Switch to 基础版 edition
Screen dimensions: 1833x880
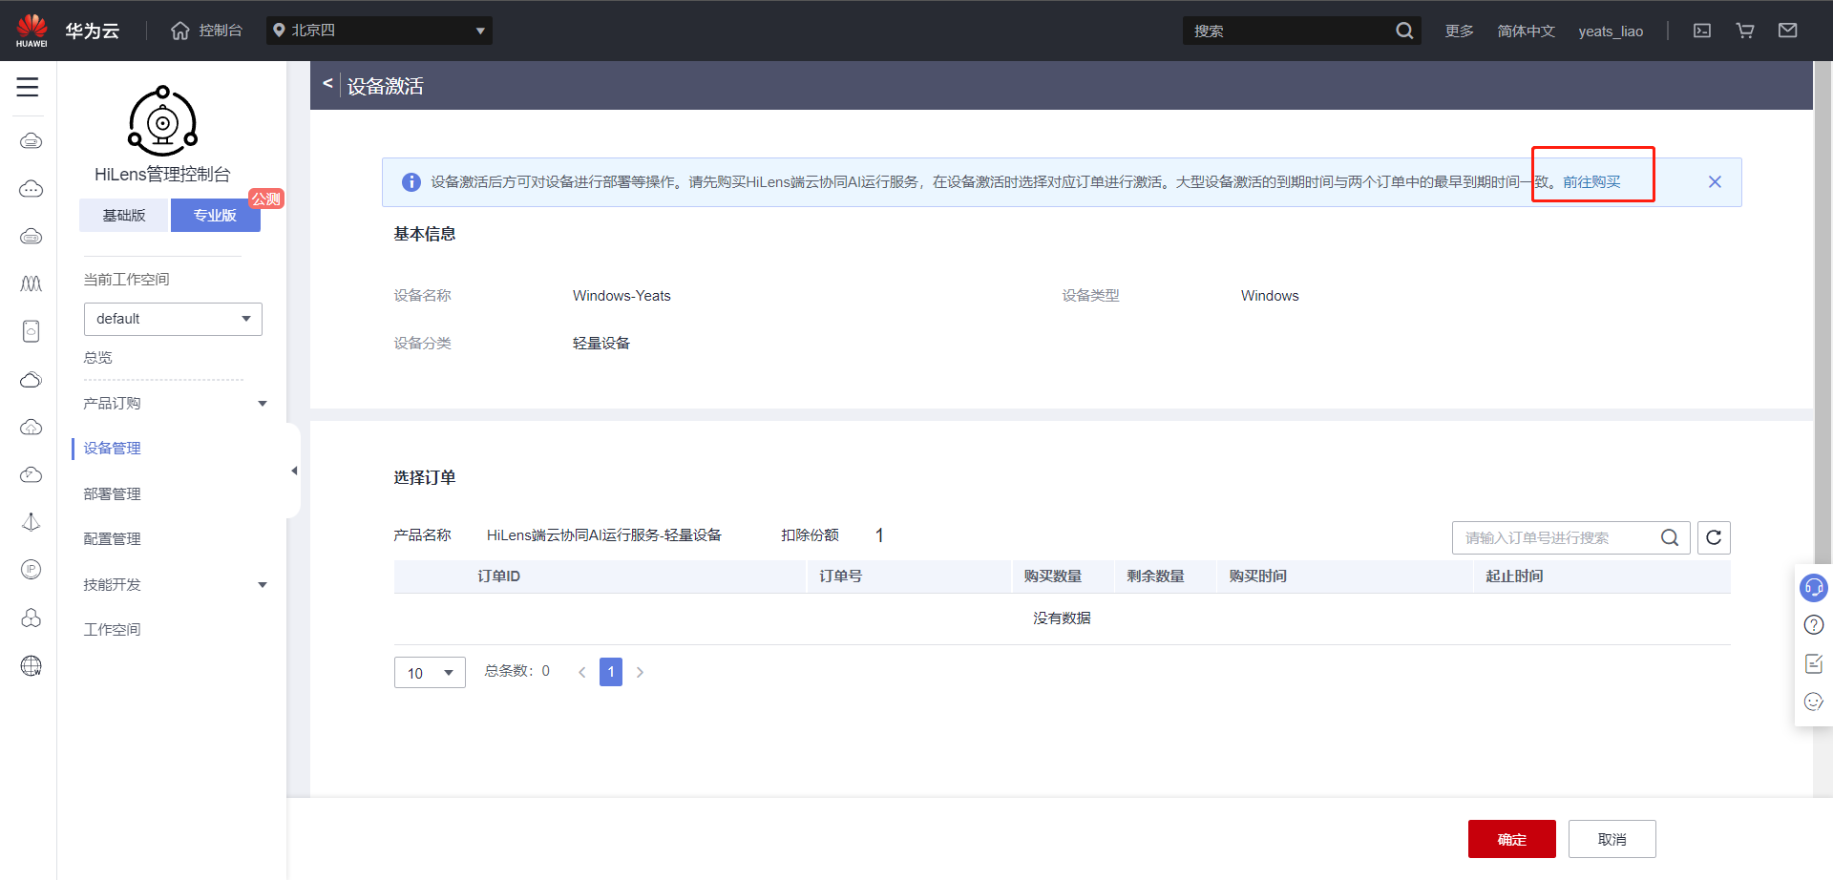(x=123, y=215)
